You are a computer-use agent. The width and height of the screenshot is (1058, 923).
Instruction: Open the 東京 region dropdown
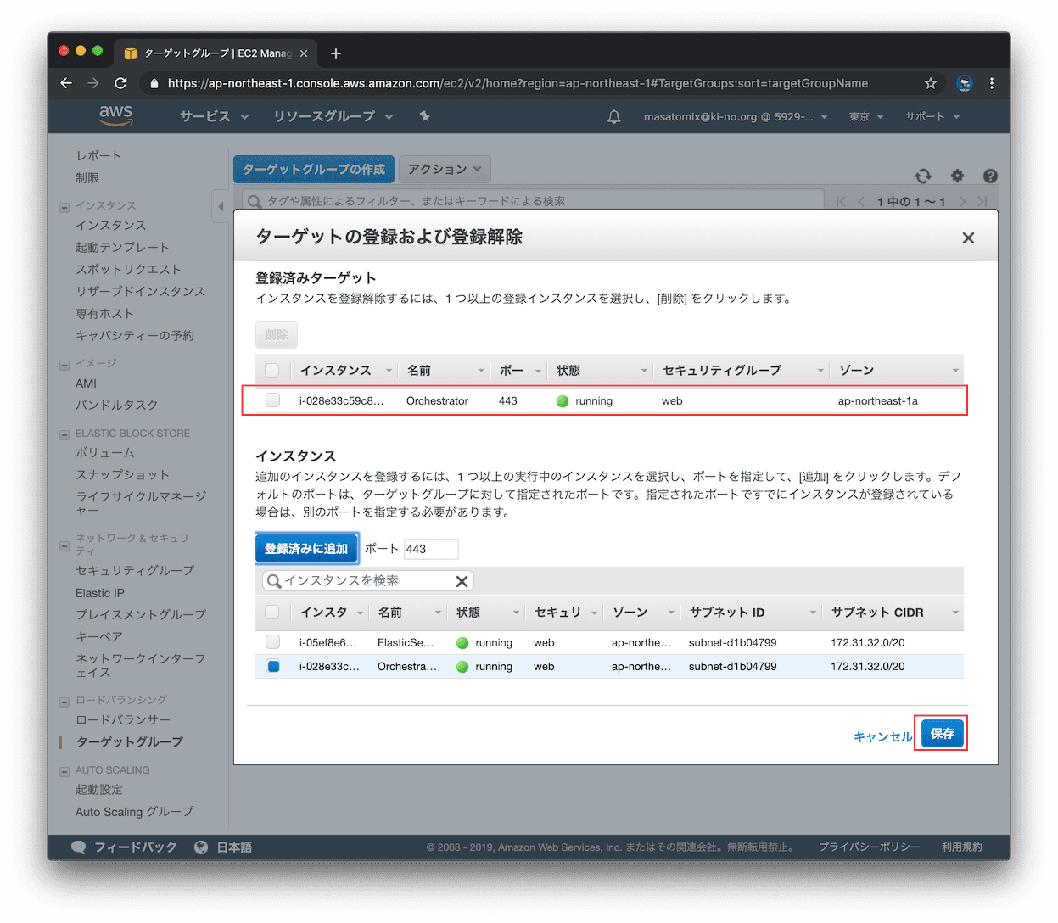[x=866, y=117]
